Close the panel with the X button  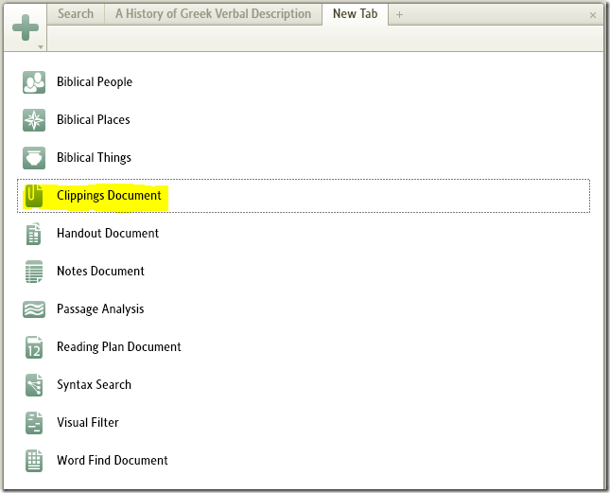(x=592, y=15)
